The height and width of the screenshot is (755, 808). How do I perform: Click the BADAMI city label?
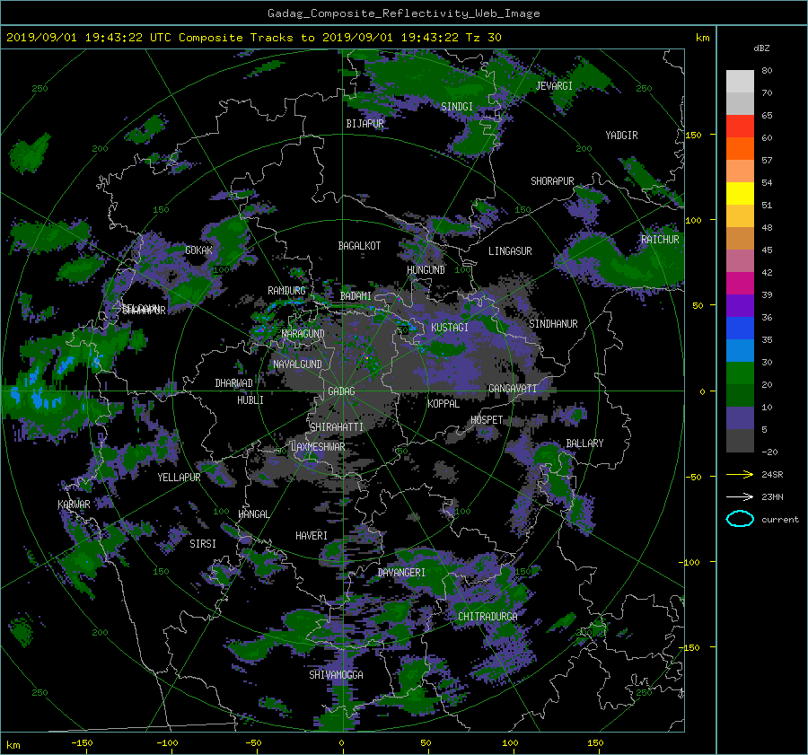click(356, 296)
